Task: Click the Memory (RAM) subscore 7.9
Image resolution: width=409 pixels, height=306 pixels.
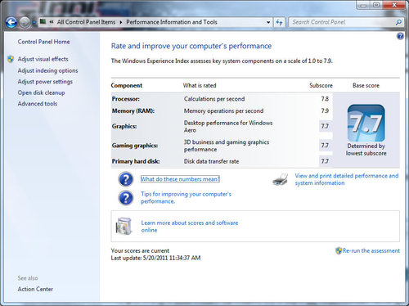Action: pos(325,110)
